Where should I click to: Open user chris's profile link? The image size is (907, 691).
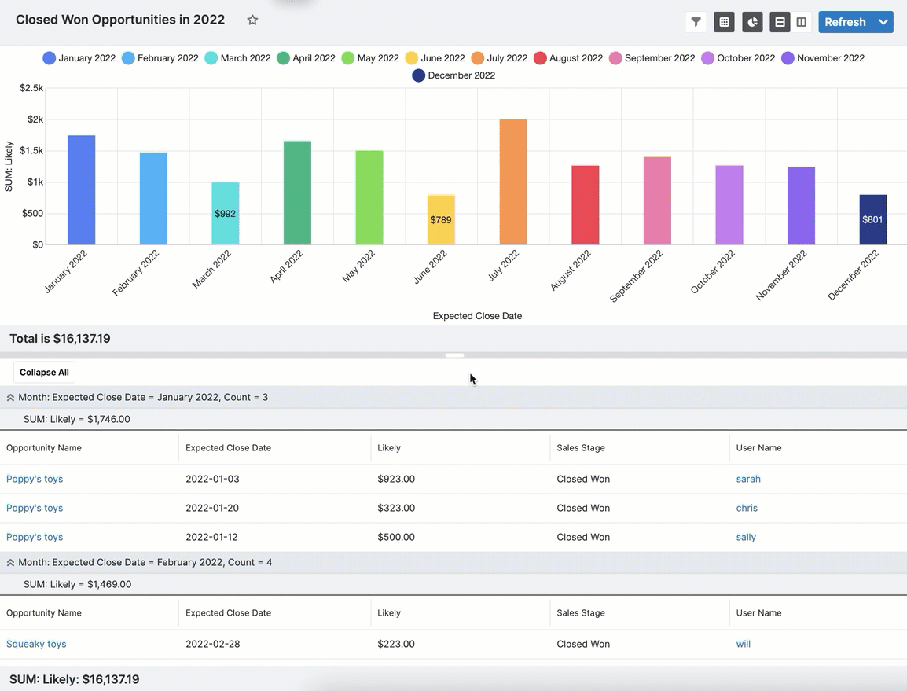(x=747, y=508)
